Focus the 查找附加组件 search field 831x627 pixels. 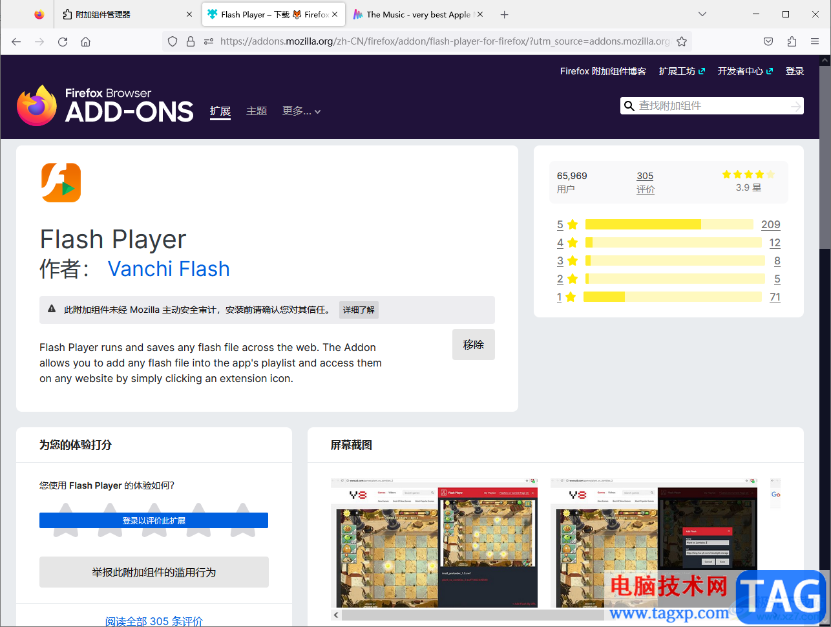tap(711, 106)
